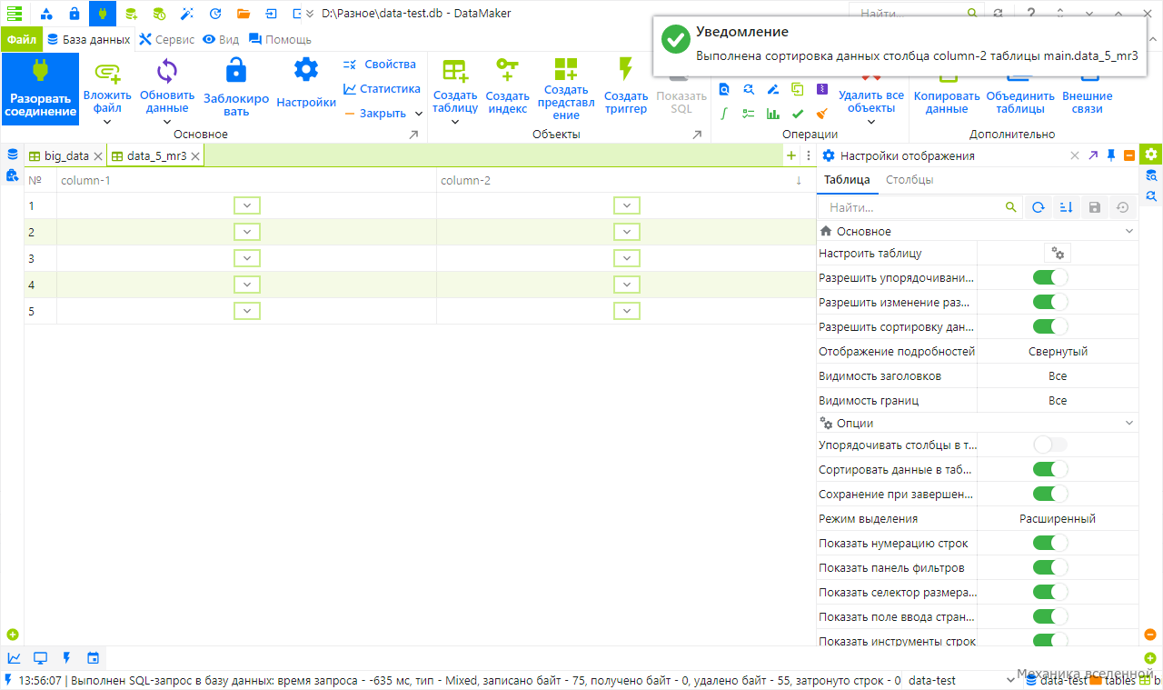Image resolution: width=1163 pixels, height=690 pixels.
Task: Click the Refresh data (Обновить данные) icon
Action: (167, 71)
